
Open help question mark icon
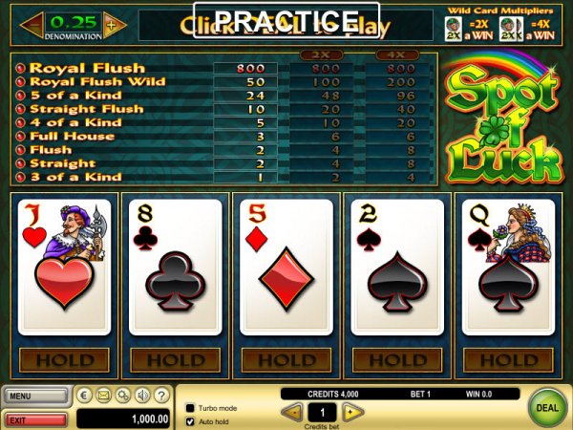(161, 396)
